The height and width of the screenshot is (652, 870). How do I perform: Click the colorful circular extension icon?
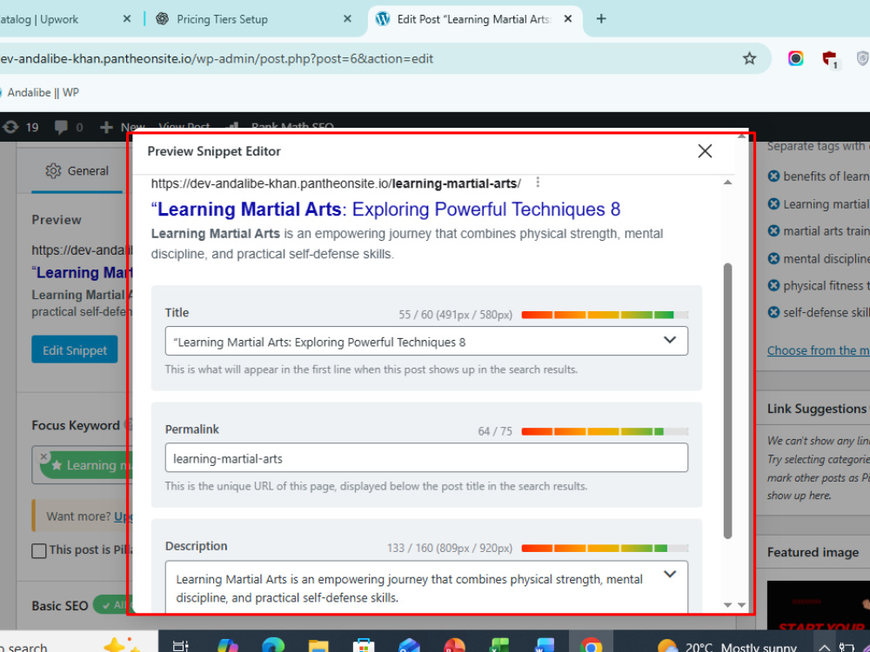point(796,58)
